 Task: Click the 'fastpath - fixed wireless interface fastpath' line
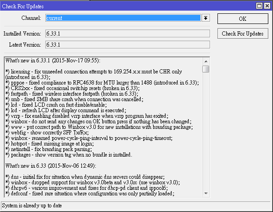(x=72, y=94)
